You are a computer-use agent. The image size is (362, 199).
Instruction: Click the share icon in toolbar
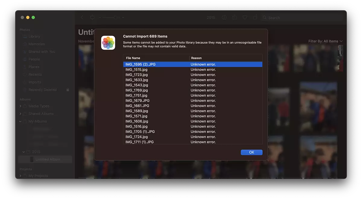(234, 17)
